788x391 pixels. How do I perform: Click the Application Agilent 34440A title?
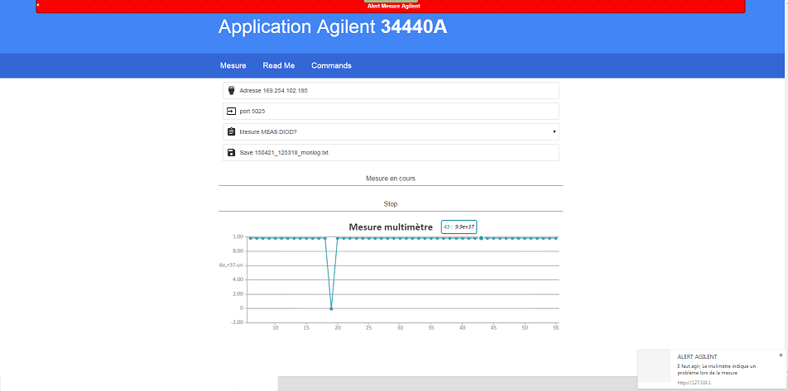tap(333, 27)
